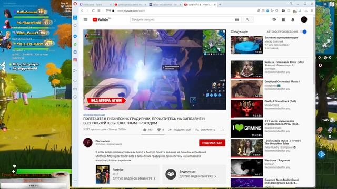Open History clock icon in the sidebar

tap(75, 97)
